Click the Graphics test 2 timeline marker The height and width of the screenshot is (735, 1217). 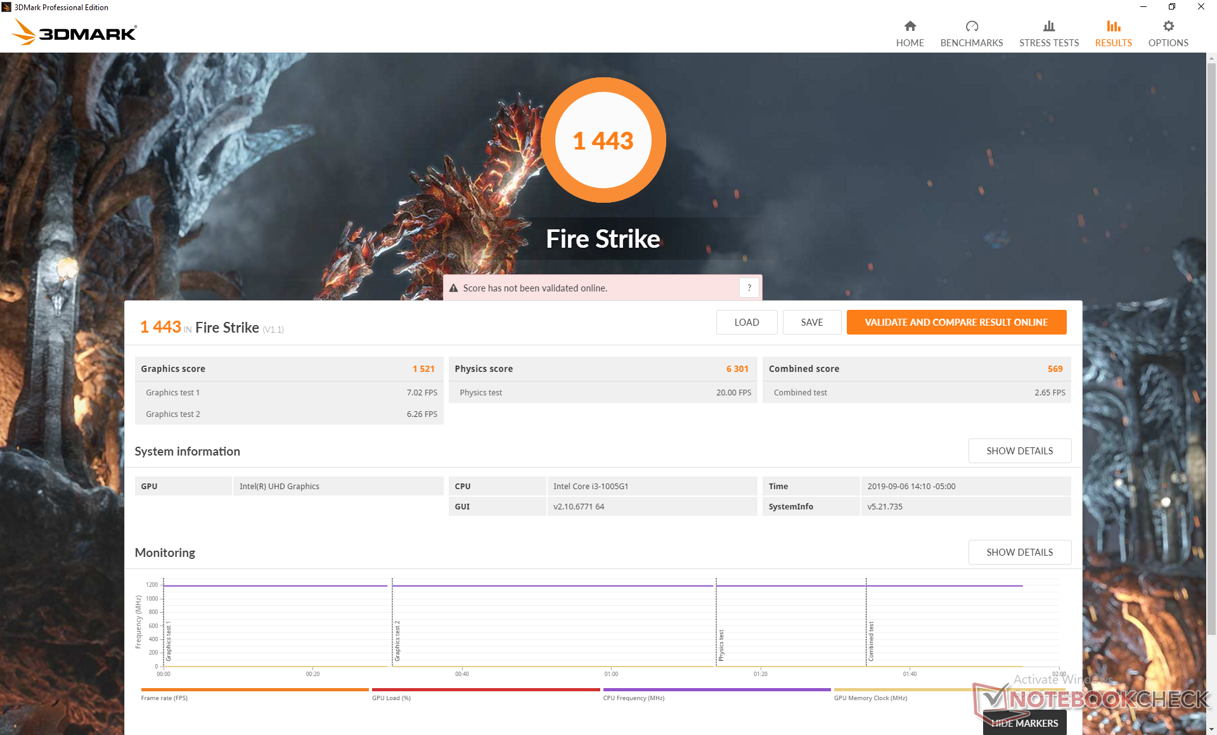pyautogui.click(x=397, y=641)
